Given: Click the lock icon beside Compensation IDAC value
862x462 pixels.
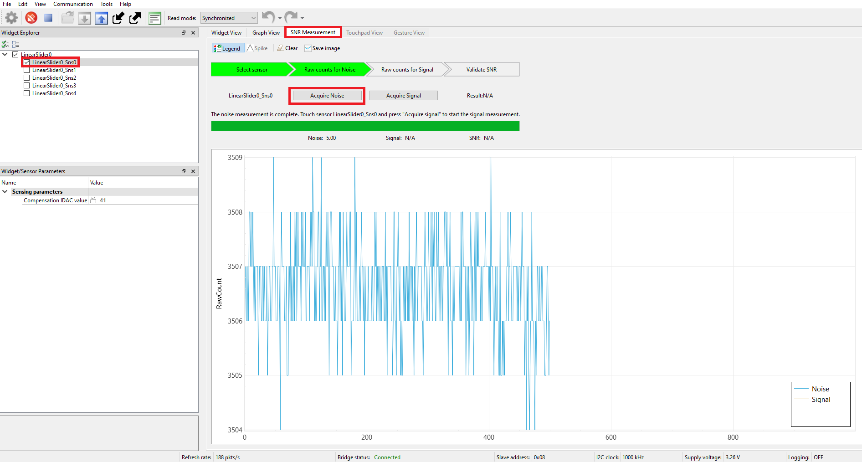Looking at the screenshot, I should point(93,200).
